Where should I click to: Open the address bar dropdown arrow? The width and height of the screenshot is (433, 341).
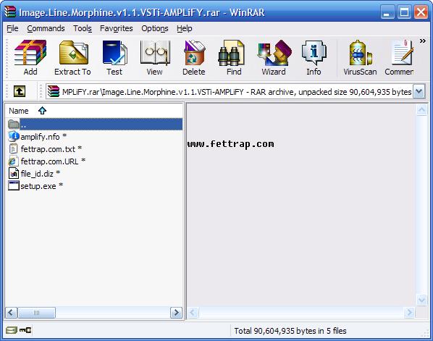pyautogui.click(x=419, y=92)
